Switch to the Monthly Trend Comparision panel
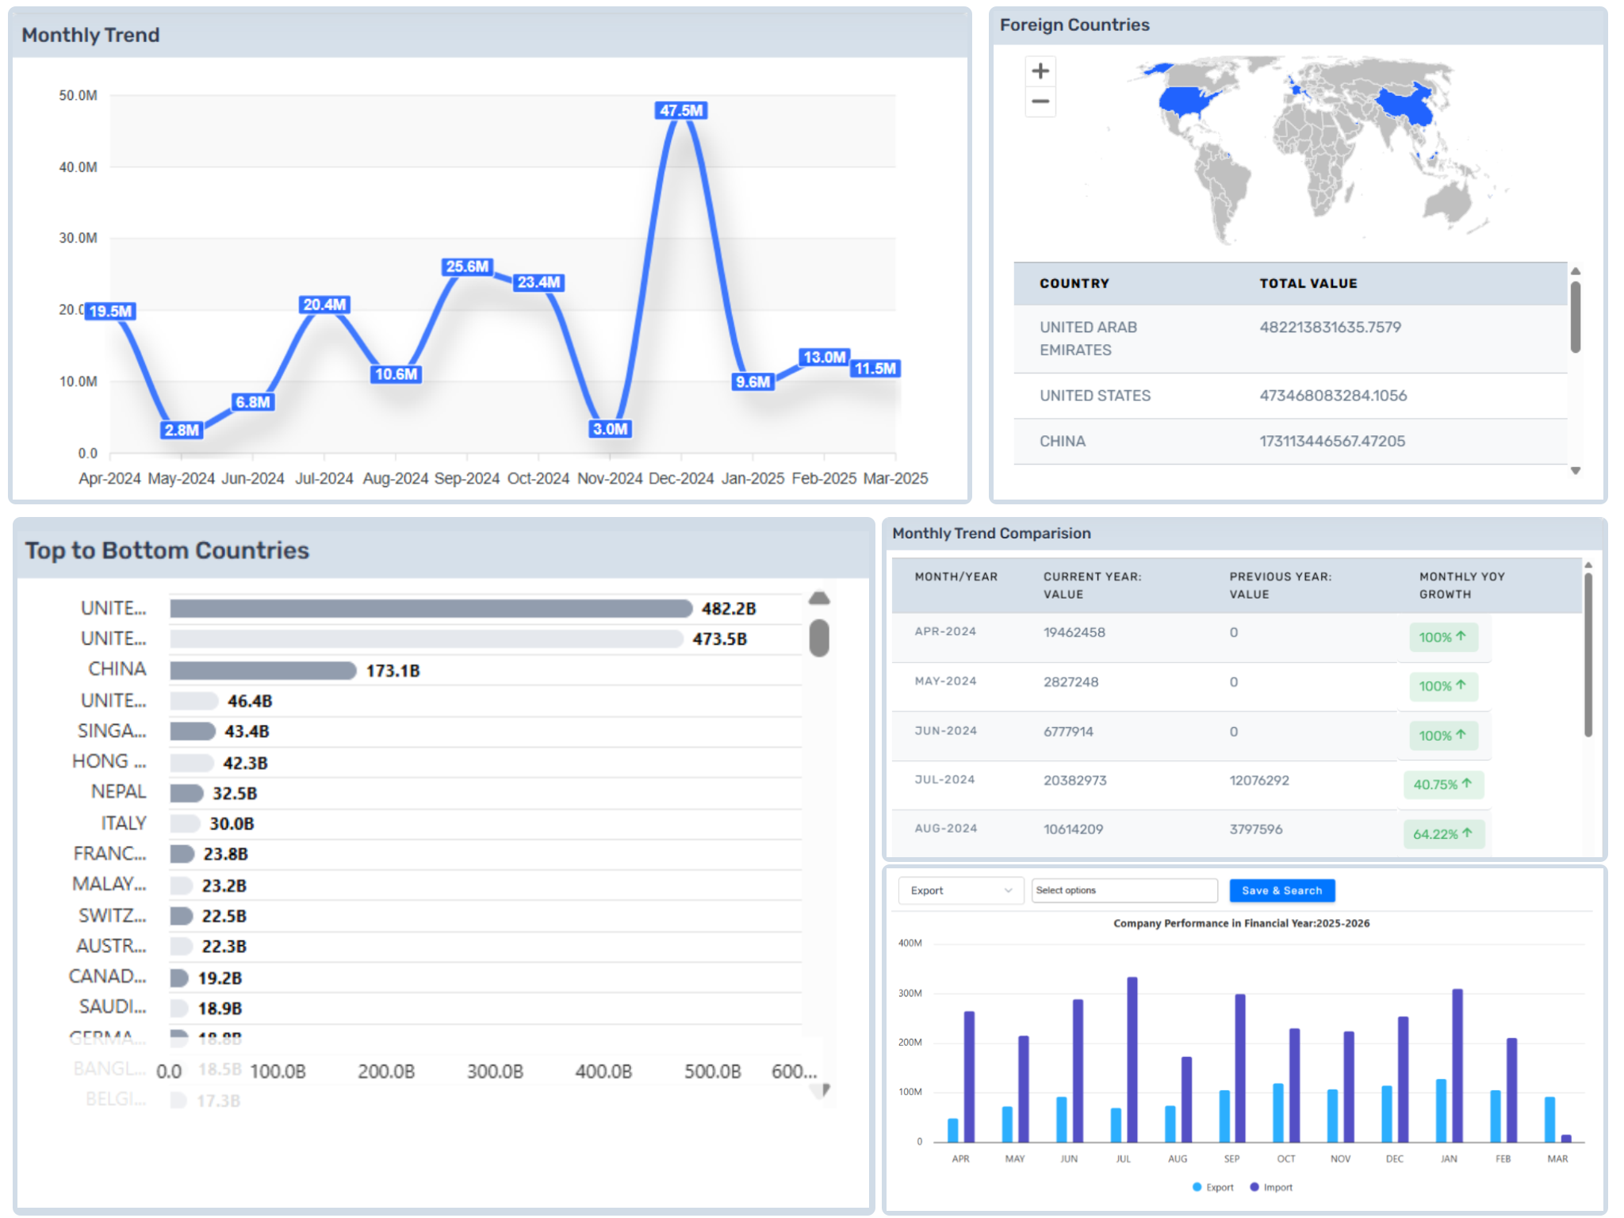This screenshot has height=1218, width=1624. click(x=992, y=534)
